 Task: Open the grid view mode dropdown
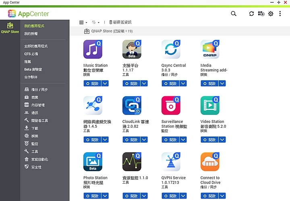tap(83, 23)
